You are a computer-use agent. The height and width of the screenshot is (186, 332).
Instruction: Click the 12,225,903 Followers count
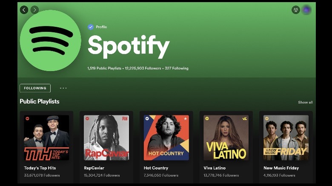coord(143,68)
